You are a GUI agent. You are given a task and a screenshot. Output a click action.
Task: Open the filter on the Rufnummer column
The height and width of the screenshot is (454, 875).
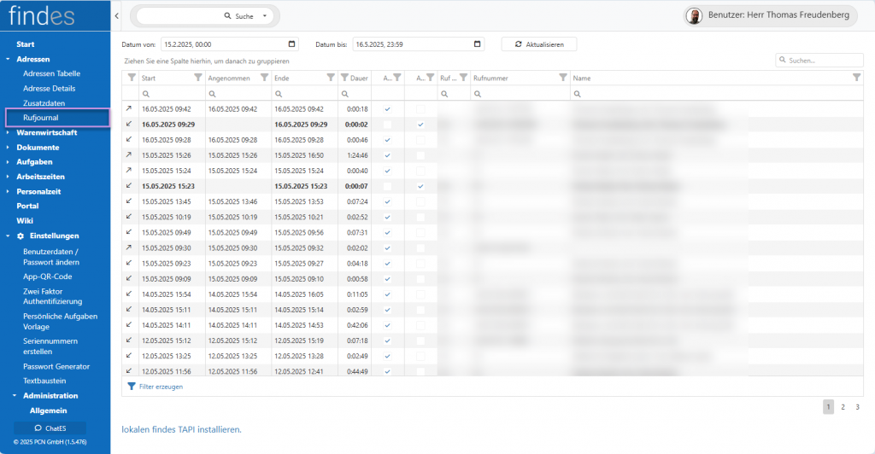562,78
